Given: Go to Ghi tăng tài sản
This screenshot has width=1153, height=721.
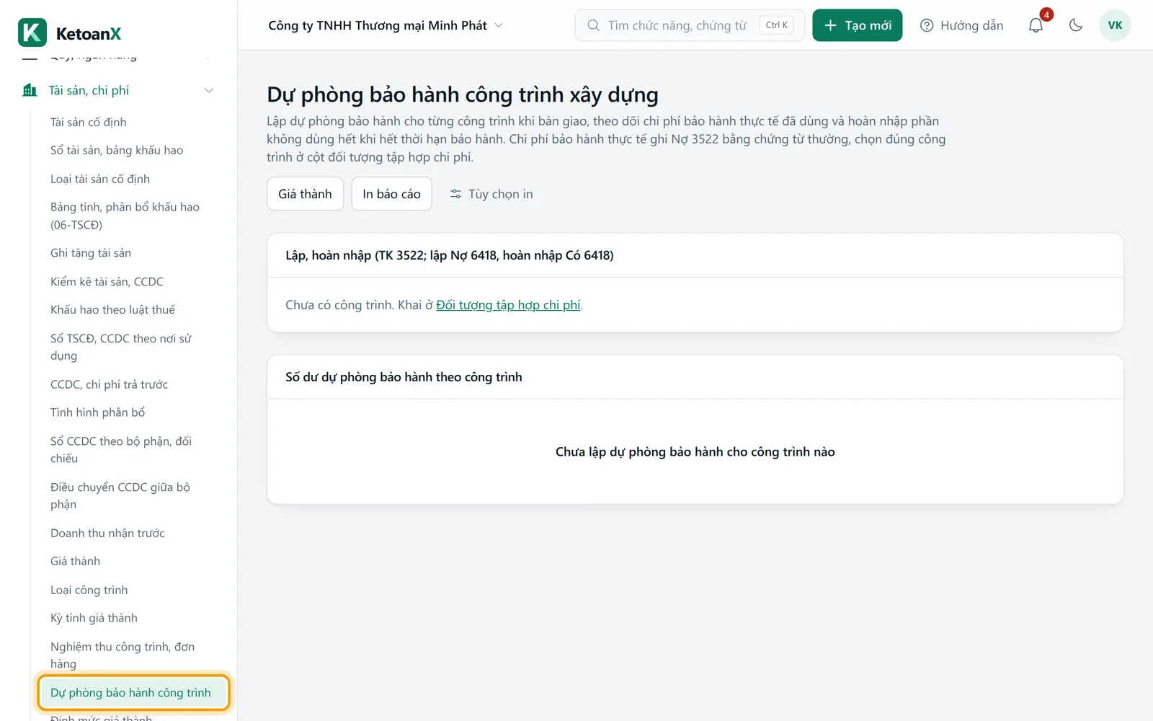Looking at the screenshot, I should click(x=91, y=253).
